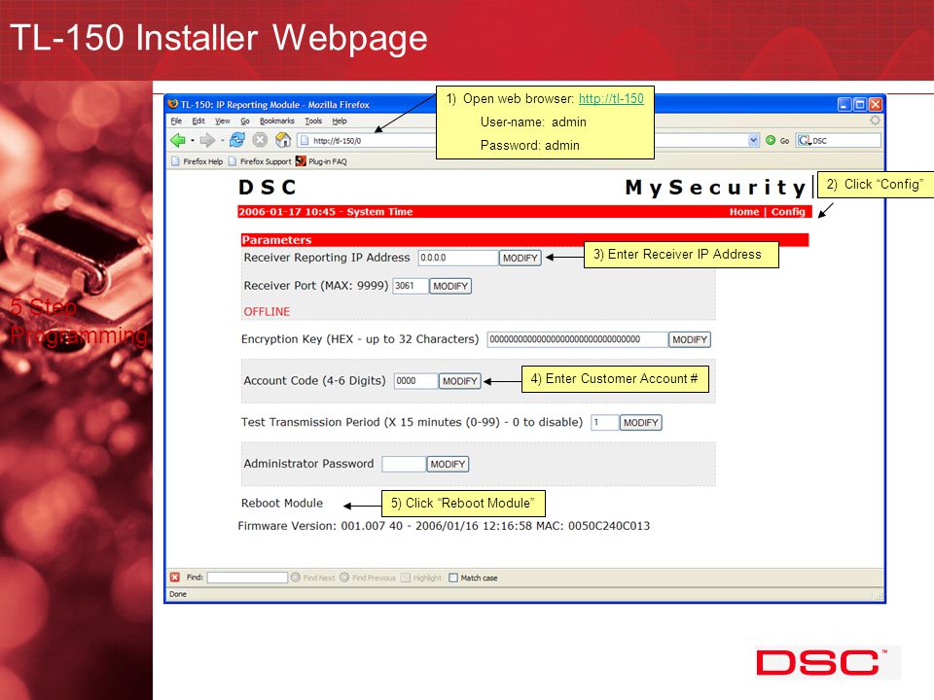Image resolution: width=934 pixels, height=700 pixels.
Task: Click the Test Transmission Period field
Action: [x=604, y=423]
